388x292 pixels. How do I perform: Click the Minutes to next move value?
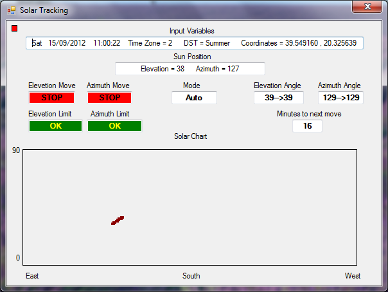pos(307,126)
